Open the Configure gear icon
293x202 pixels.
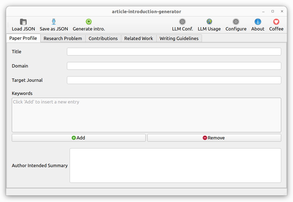tap(236, 22)
